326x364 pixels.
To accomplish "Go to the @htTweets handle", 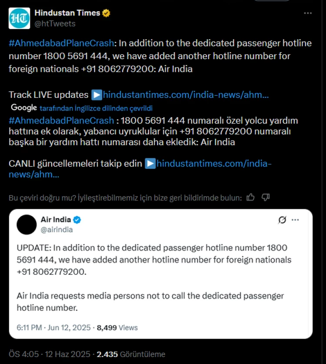I will (x=55, y=24).
